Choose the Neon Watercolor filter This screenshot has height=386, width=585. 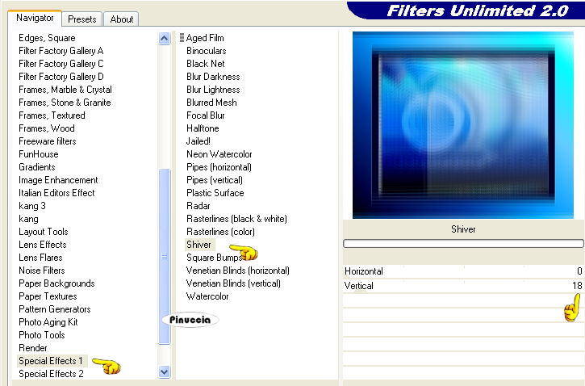coord(219,154)
